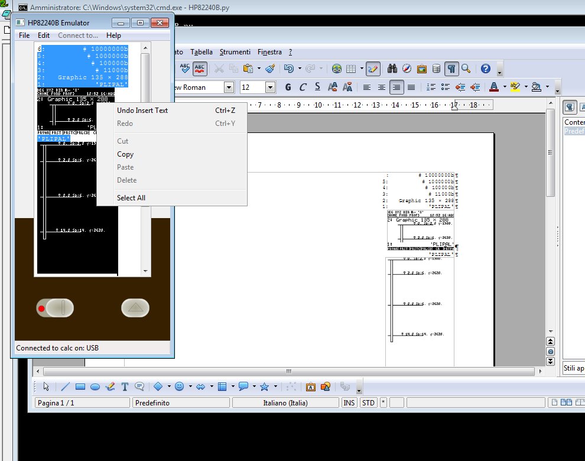The image size is (585, 461).
Task: Open the Gallery picture icon
Action: 421,69
